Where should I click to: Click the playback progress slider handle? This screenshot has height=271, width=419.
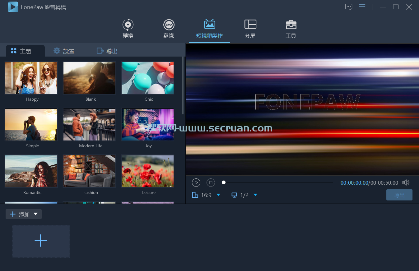point(224,182)
